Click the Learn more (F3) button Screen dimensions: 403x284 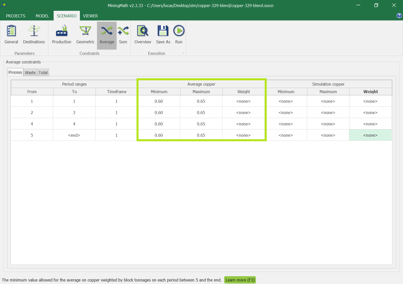click(x=240, y=280)
